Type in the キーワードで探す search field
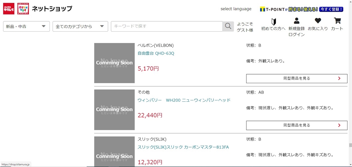 [x=167, y=26]
